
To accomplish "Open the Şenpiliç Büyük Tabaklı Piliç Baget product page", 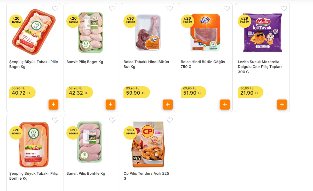I will tap(33, 64).
